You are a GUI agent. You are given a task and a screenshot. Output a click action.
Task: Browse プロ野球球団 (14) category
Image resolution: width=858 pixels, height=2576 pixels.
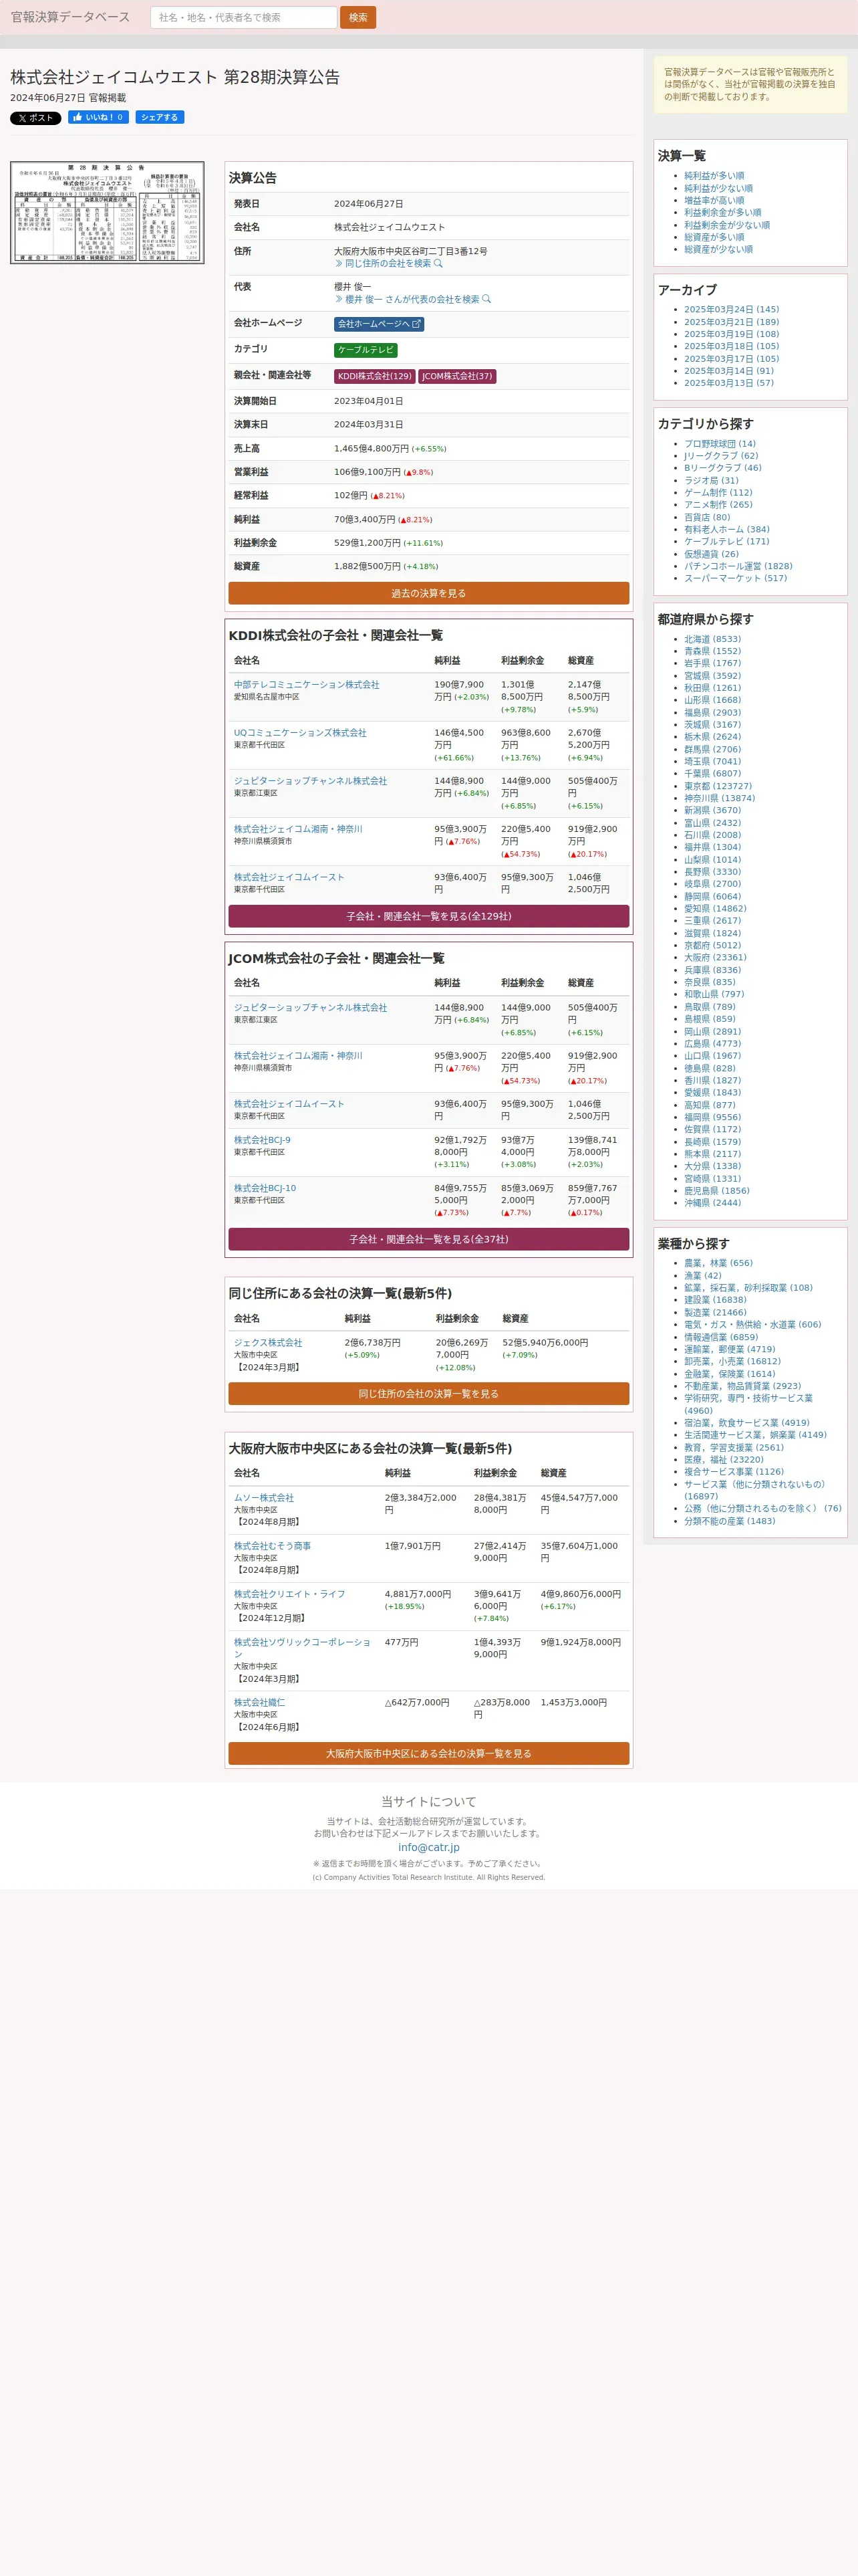tap(720, 444)
